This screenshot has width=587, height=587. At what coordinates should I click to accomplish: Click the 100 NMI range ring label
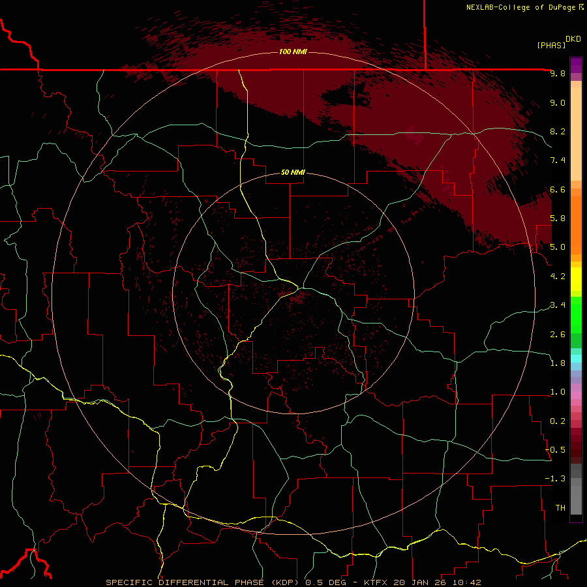[293, 52]
